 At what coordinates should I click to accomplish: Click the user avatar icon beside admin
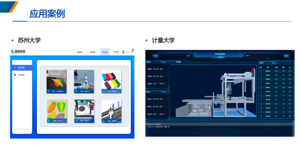click(123, 52)
